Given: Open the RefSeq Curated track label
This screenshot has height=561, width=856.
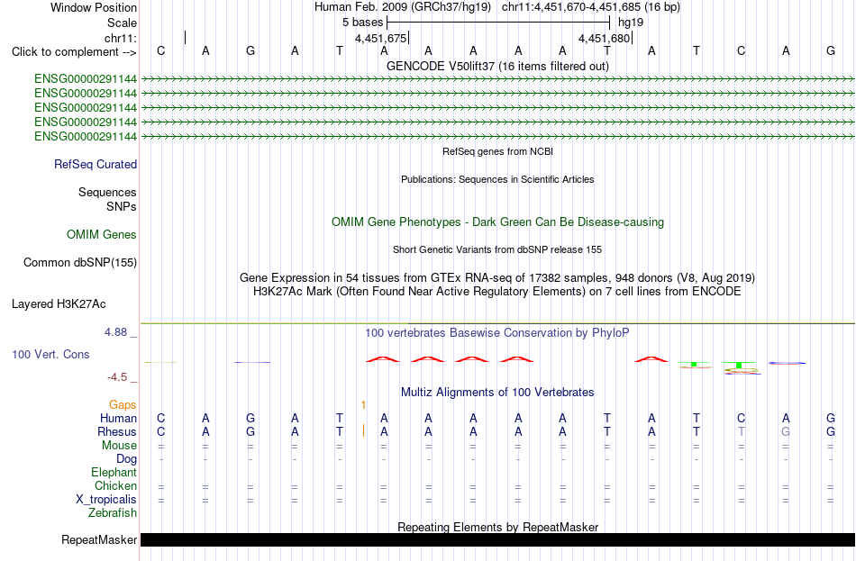Looking at the screenshot, I should (x=96, y=164).
